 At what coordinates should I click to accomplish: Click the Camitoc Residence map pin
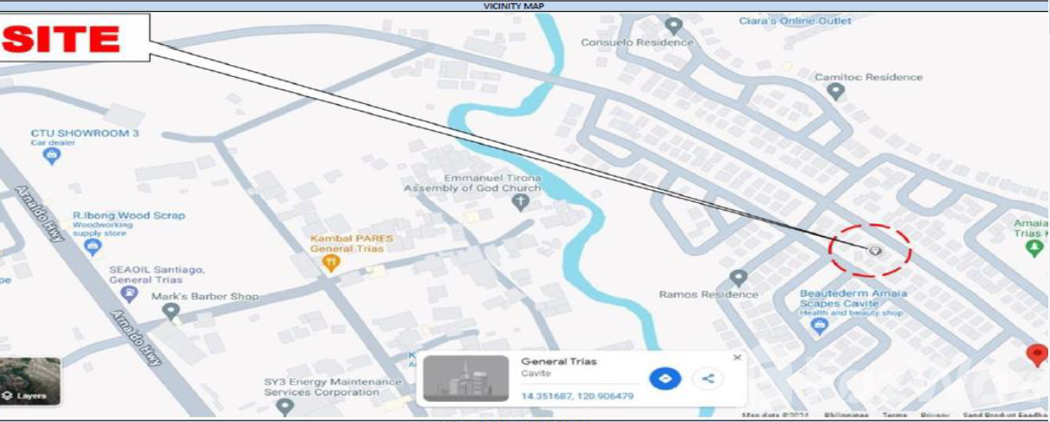[x=836, y=92]
